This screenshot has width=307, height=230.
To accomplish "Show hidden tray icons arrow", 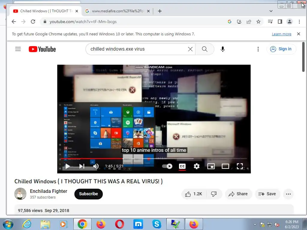I will pyautogui.click(x=255, y=224).
